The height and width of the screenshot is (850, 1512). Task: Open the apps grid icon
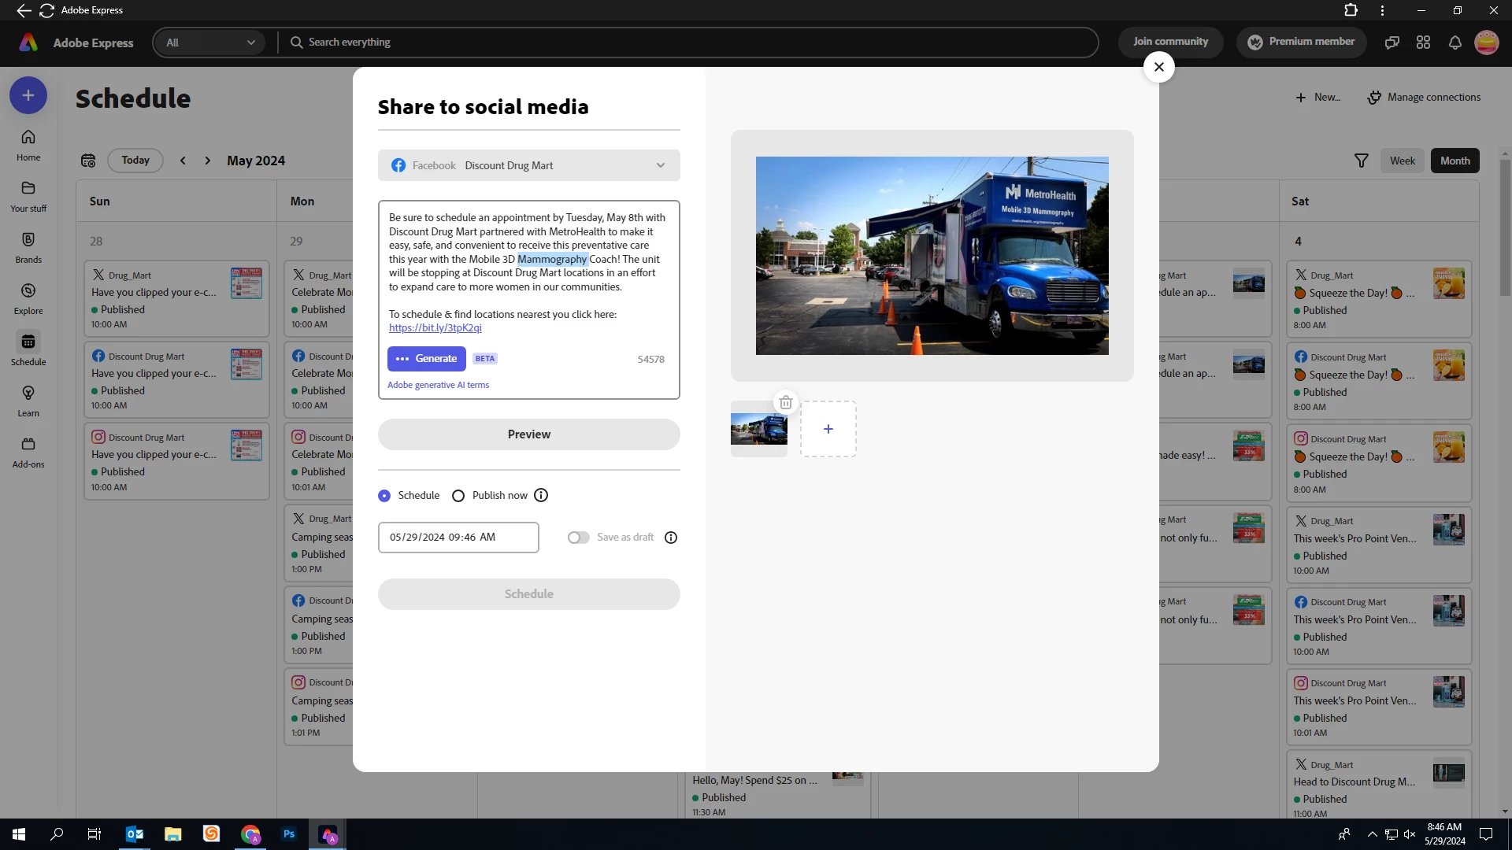[1423, 42]
